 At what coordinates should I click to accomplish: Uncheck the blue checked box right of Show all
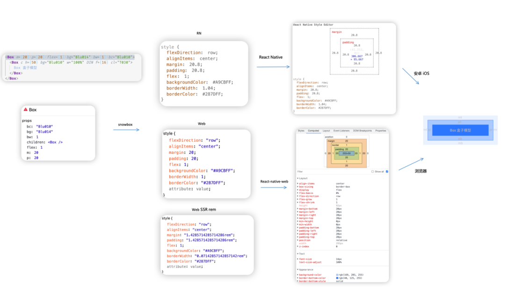tap(387, 172)
